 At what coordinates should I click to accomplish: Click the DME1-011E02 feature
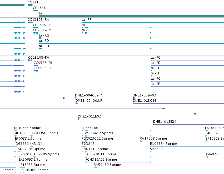151,119
